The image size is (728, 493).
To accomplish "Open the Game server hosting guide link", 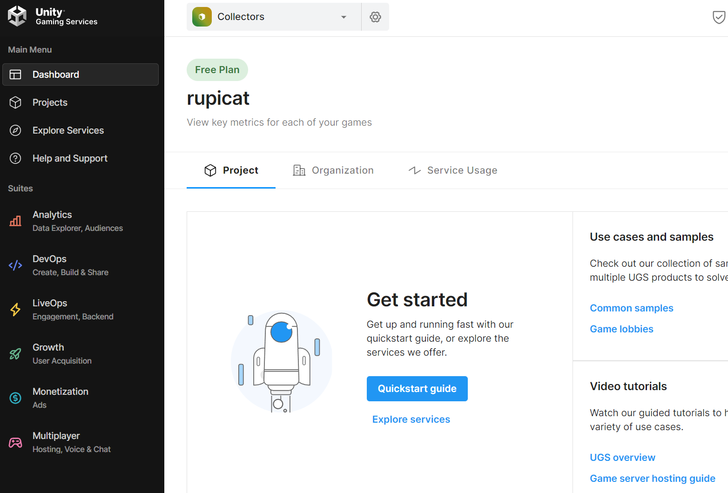I will tap(653, 479).
